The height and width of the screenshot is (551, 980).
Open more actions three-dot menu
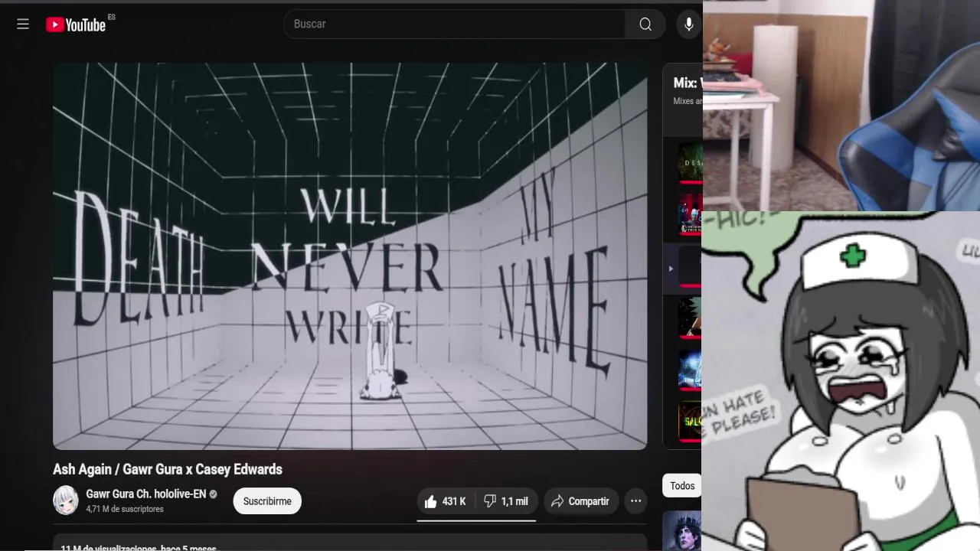tap(635, 501)
